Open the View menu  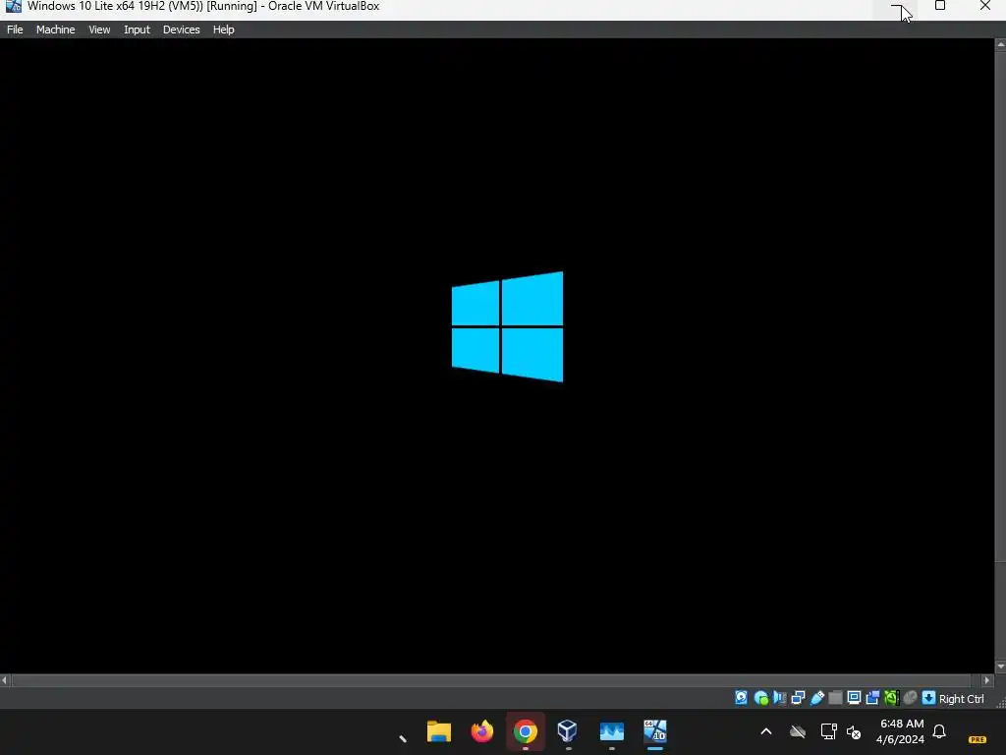tap(99, 29)
